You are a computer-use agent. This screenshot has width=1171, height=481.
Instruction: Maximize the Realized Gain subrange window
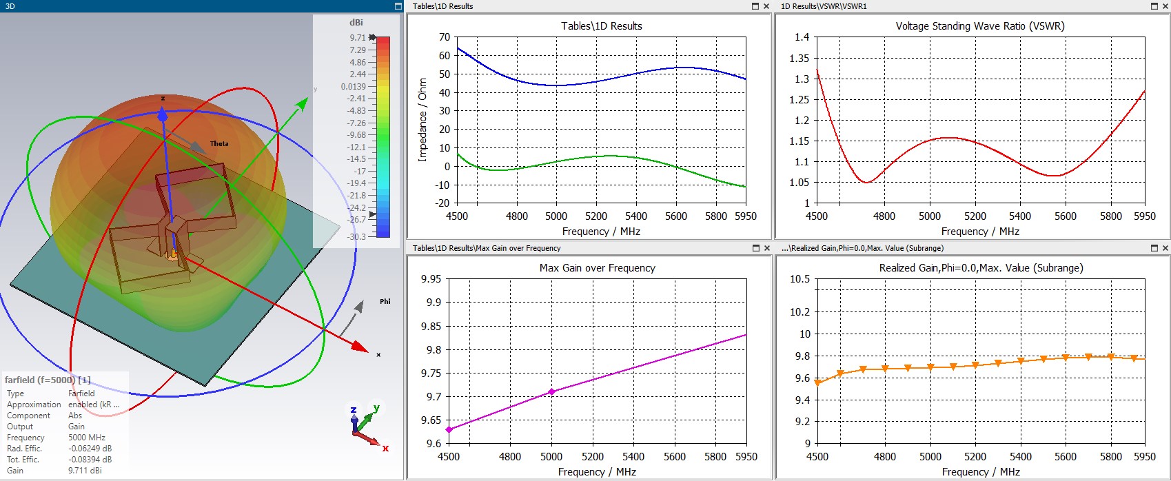point(1155,248)
